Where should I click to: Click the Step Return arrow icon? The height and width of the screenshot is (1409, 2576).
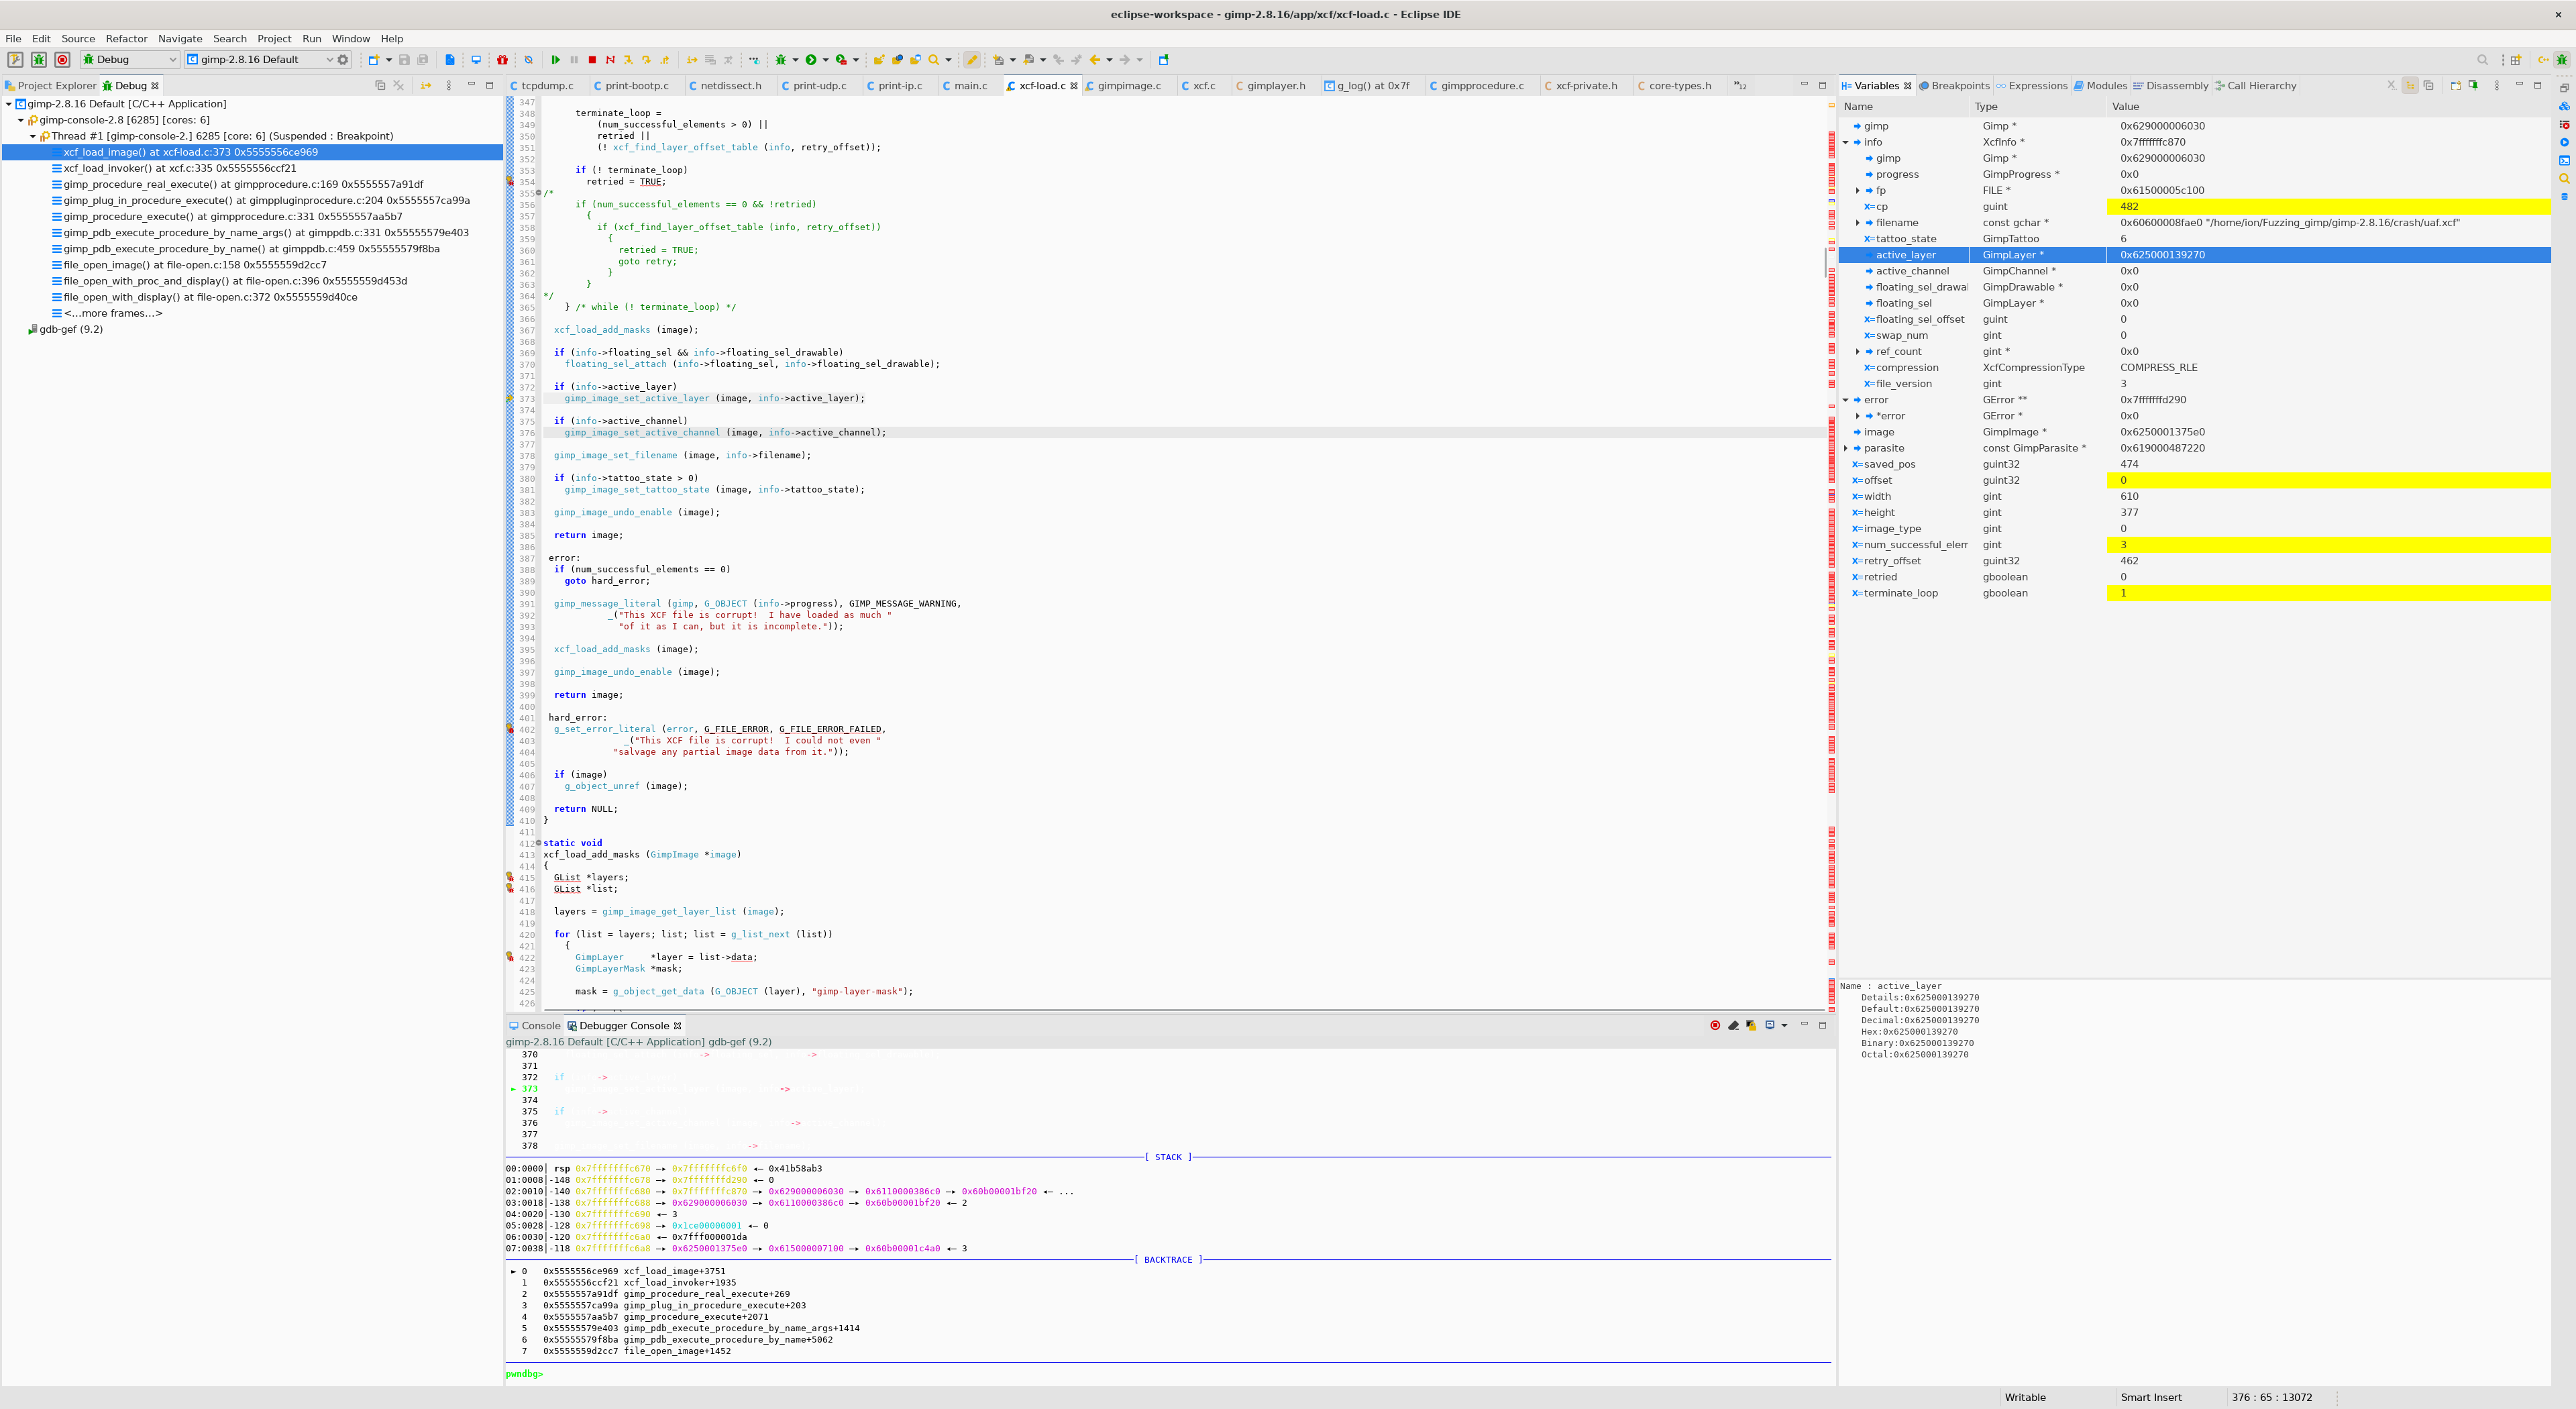[664, 60]
